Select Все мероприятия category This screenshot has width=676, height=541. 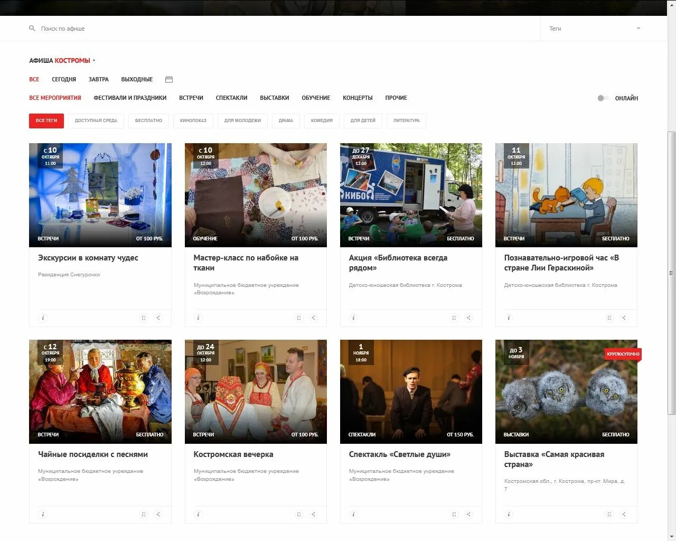[55, 98]
